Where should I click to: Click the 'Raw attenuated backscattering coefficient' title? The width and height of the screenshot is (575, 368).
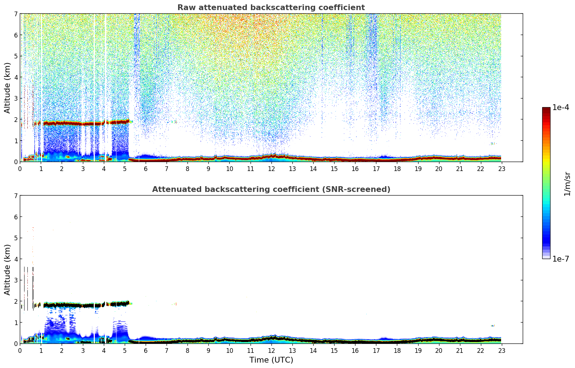pyautogui.click(x=271, y=8)
